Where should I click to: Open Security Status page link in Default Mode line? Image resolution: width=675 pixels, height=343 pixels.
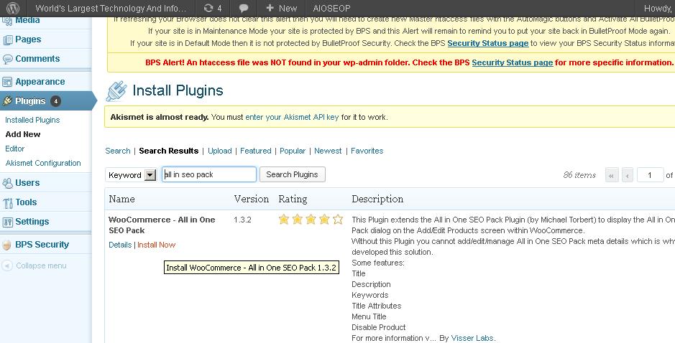(487, 43)
